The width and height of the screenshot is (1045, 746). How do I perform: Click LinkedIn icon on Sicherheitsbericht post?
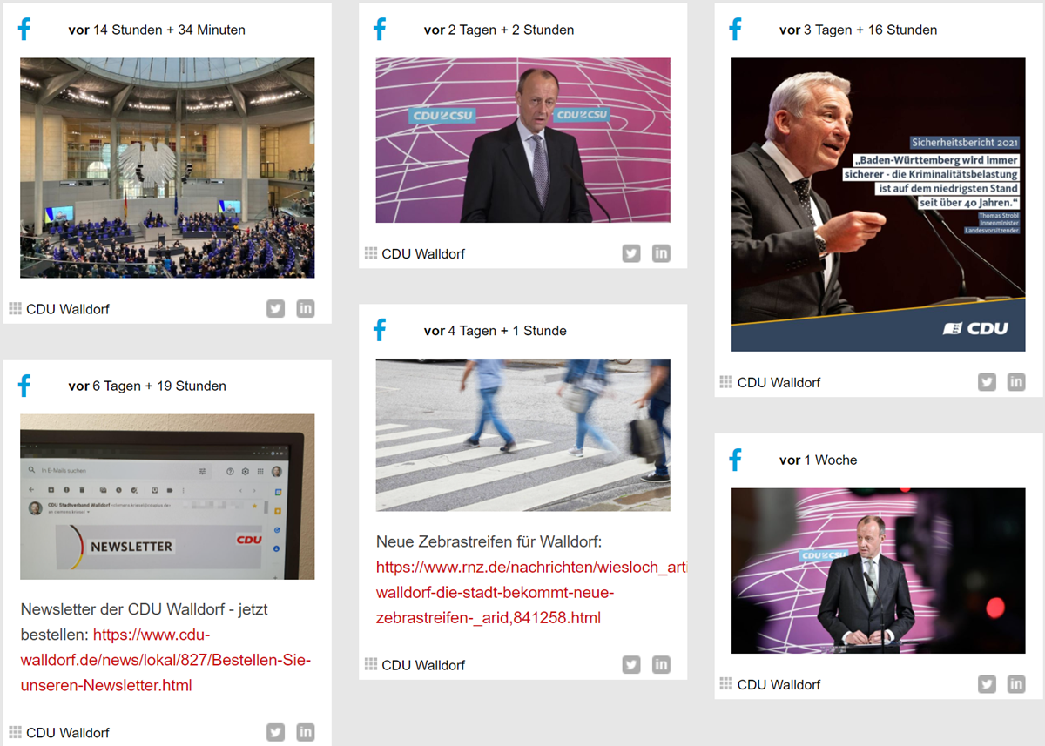tap(1016, 381)
